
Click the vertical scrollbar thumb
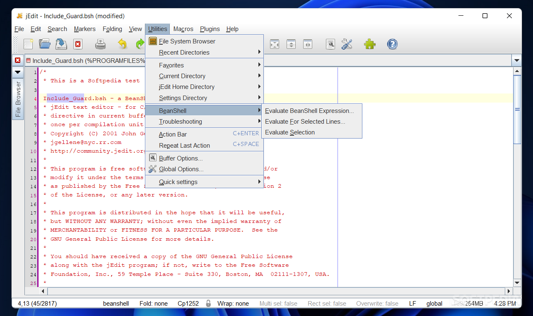click(517, 110)
